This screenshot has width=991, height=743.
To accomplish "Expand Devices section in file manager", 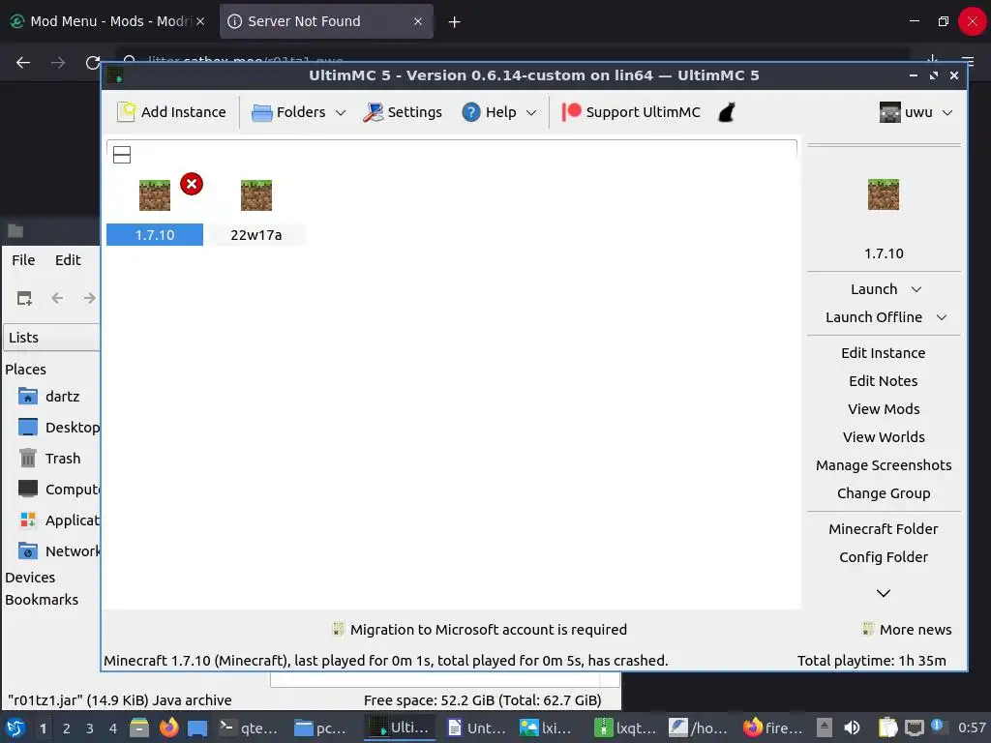I will coord(30,578).
